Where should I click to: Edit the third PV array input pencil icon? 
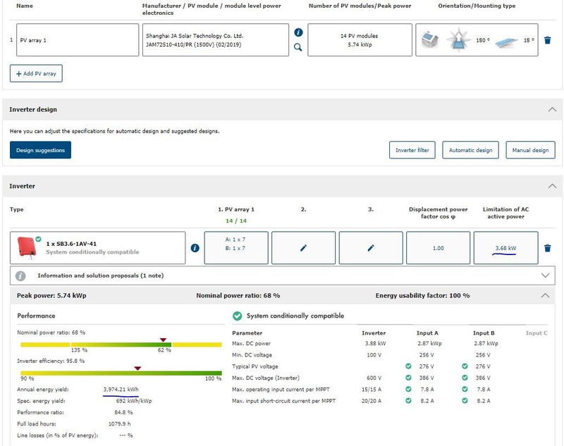click(x=371, y=248)
